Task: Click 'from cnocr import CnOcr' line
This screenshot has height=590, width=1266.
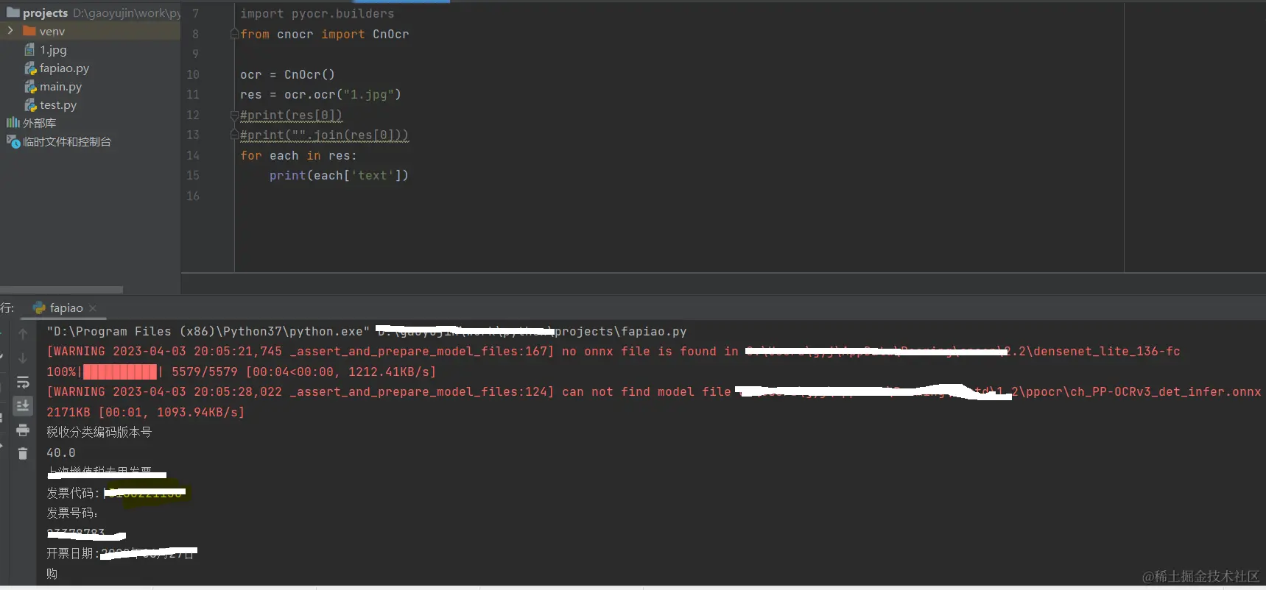Action: pyautogui.click(x=324, y=35)
